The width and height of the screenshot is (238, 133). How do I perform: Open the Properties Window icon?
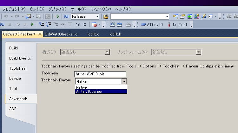182,16
